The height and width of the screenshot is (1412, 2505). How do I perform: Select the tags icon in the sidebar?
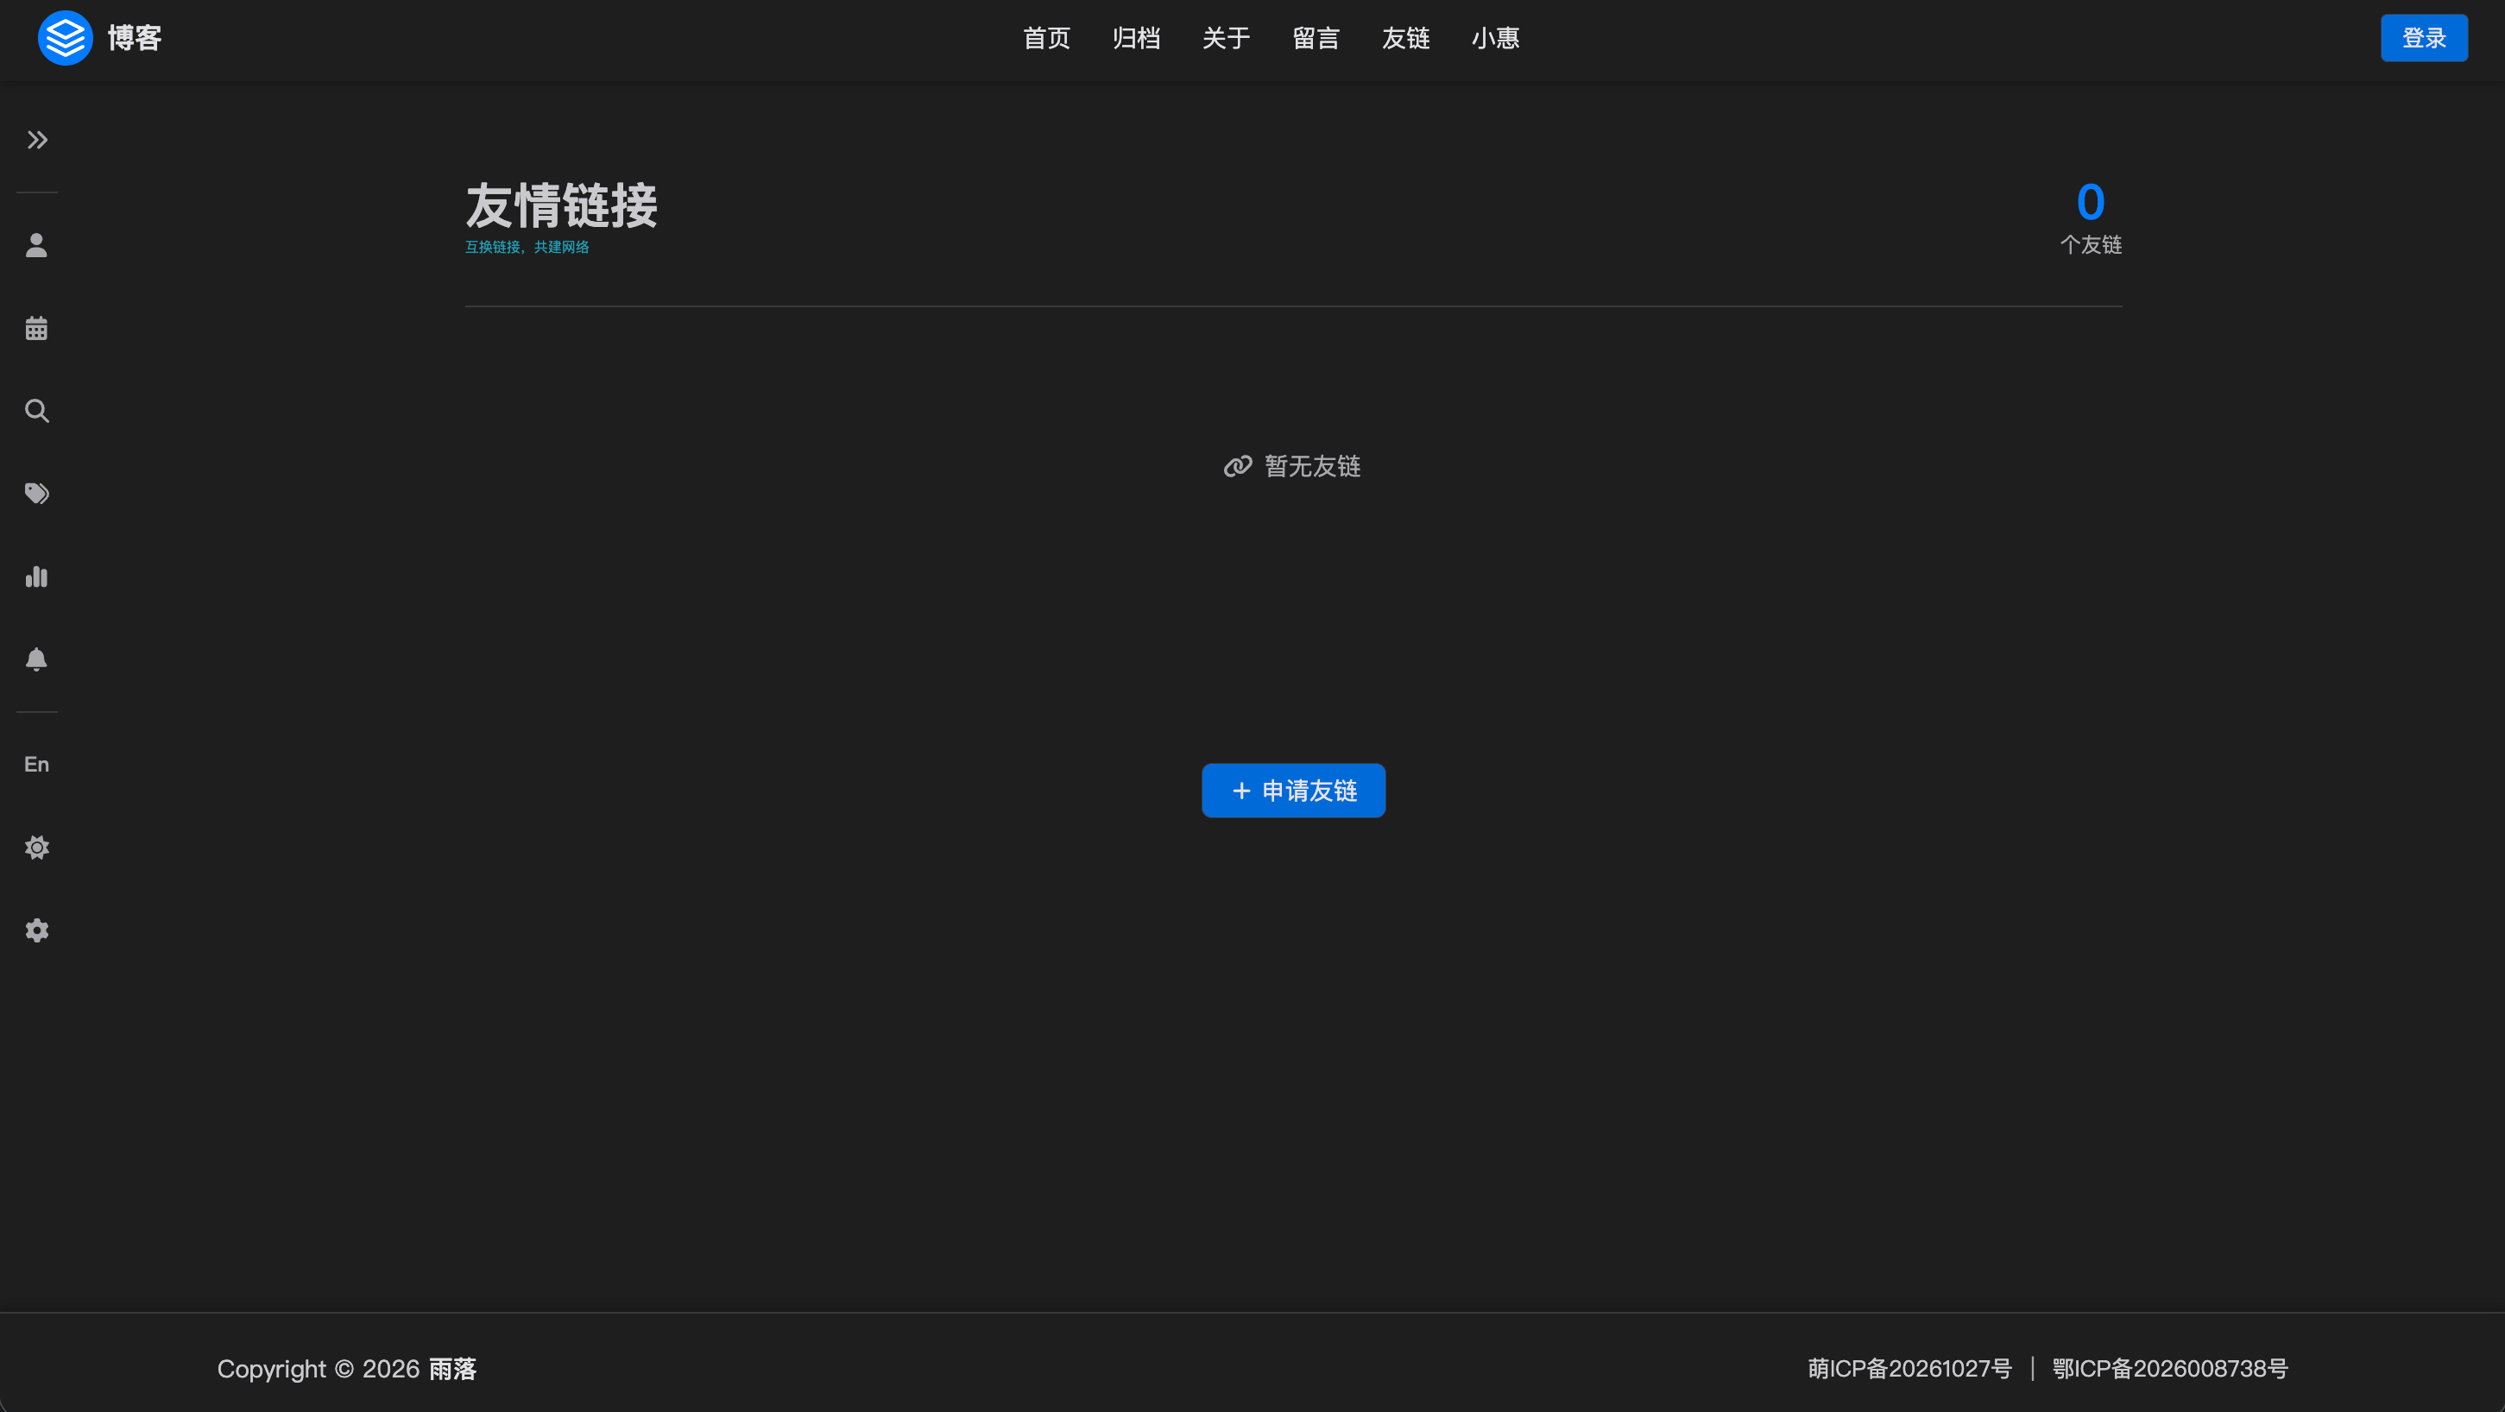click(37, 493)
